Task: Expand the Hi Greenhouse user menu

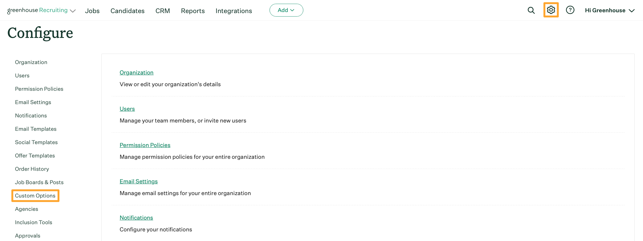Action: point(610,10)
